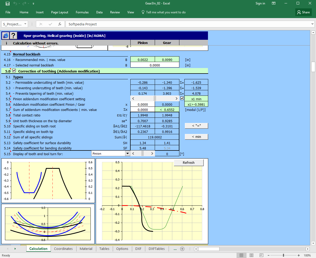Click the Undo icon

(x=15, y=3)
